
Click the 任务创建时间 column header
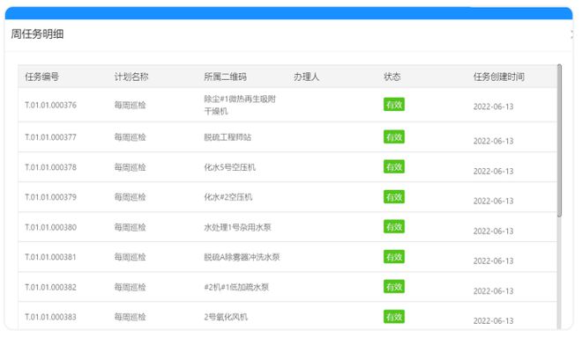(499, 77)
